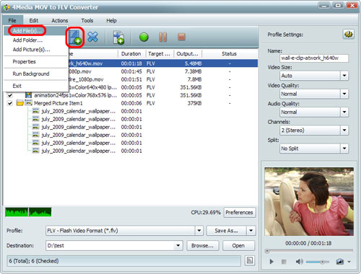
Task: Play the preview video
Action: coord(271,262)
